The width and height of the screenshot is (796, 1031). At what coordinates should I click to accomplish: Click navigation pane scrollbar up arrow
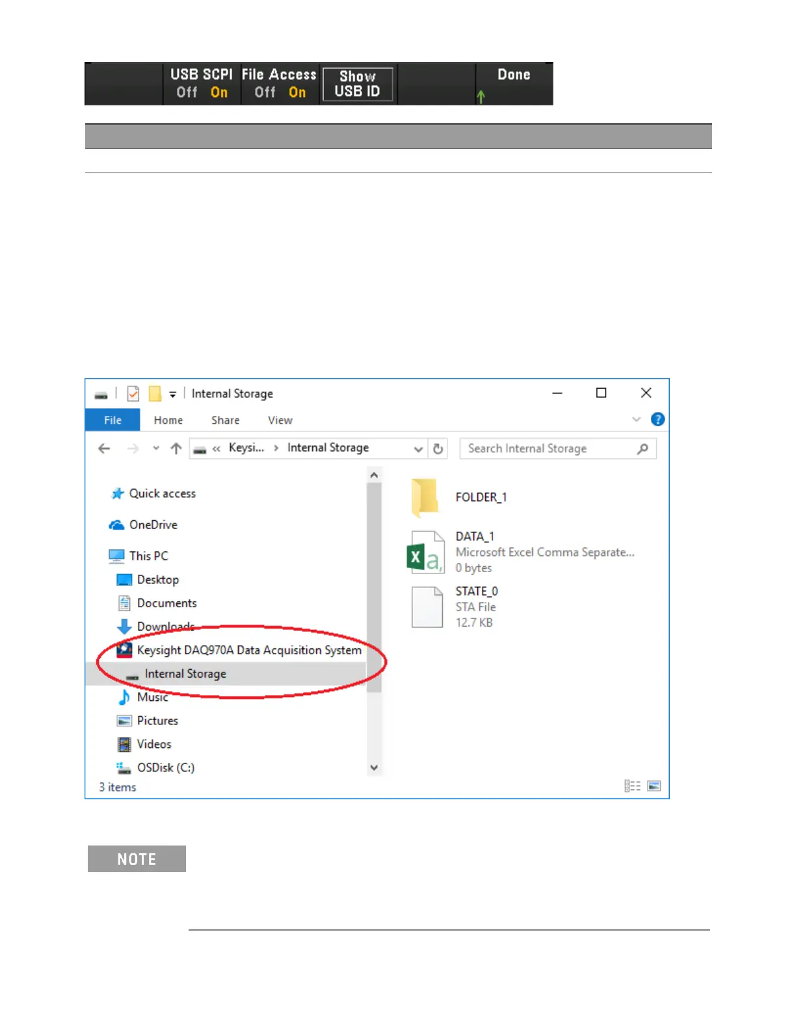coord(374,475)
